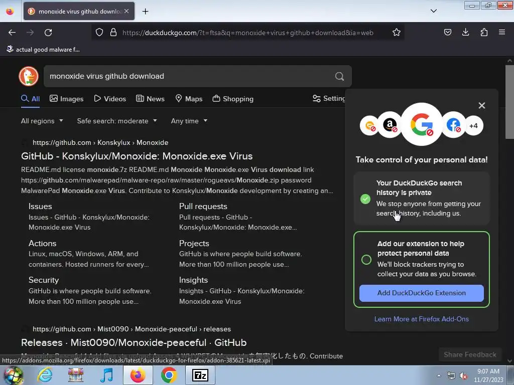Switch to Images results tab
The height and width of the screenshot is (385, 514).
(x=67, y=99)
